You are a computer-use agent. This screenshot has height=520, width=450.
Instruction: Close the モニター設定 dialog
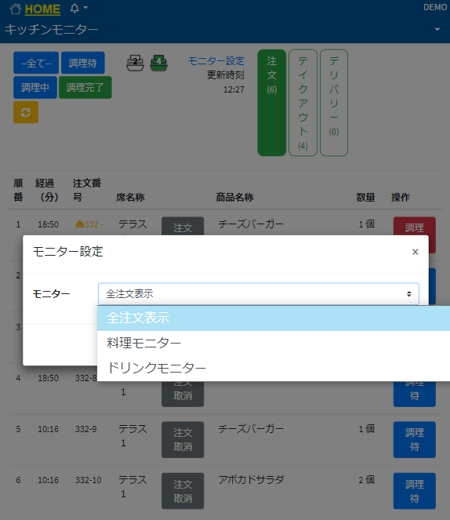[x=415, y=252]
